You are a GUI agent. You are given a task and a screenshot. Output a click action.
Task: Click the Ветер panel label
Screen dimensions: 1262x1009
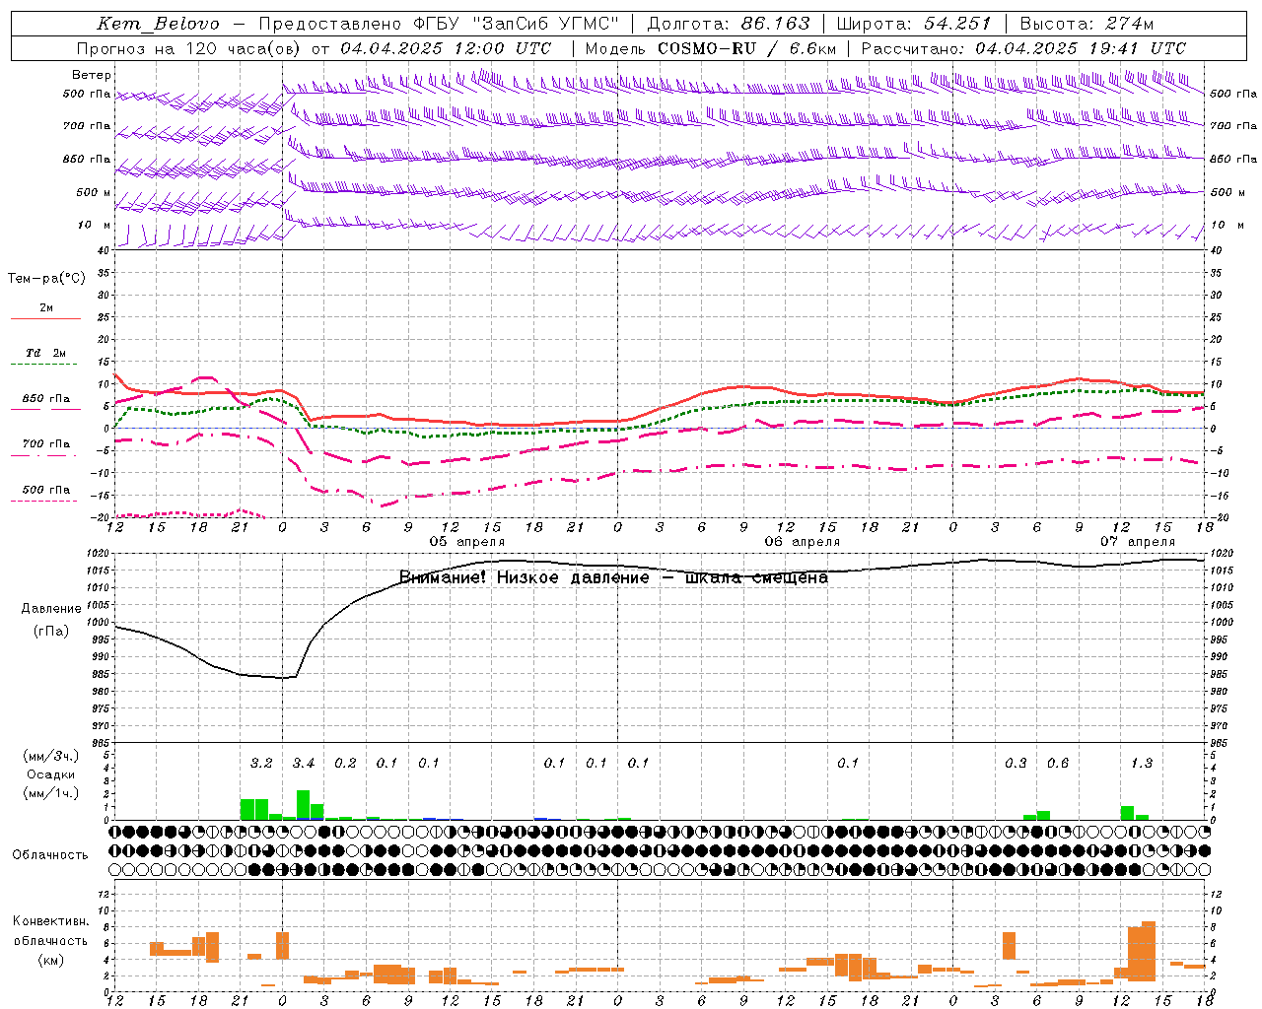pyautogui.click(x=92, y=75)
